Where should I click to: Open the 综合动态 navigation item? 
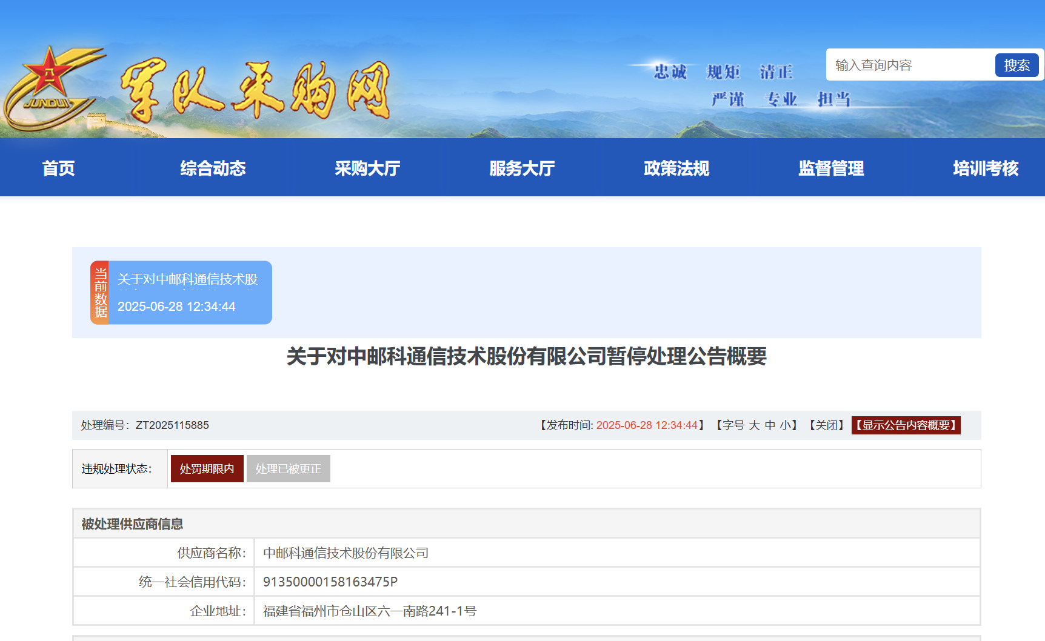(213, 168)
